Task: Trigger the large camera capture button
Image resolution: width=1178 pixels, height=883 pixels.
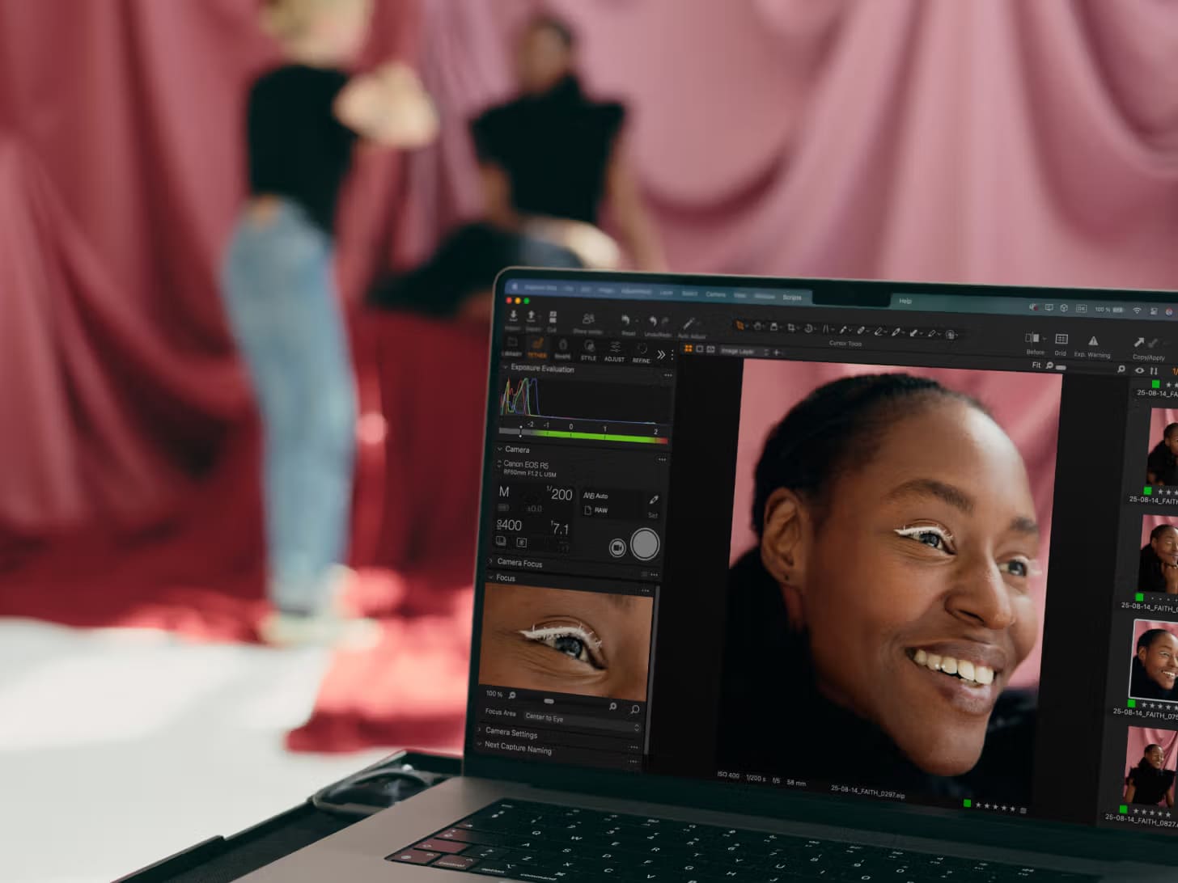Action: click(x=645, y=545)
